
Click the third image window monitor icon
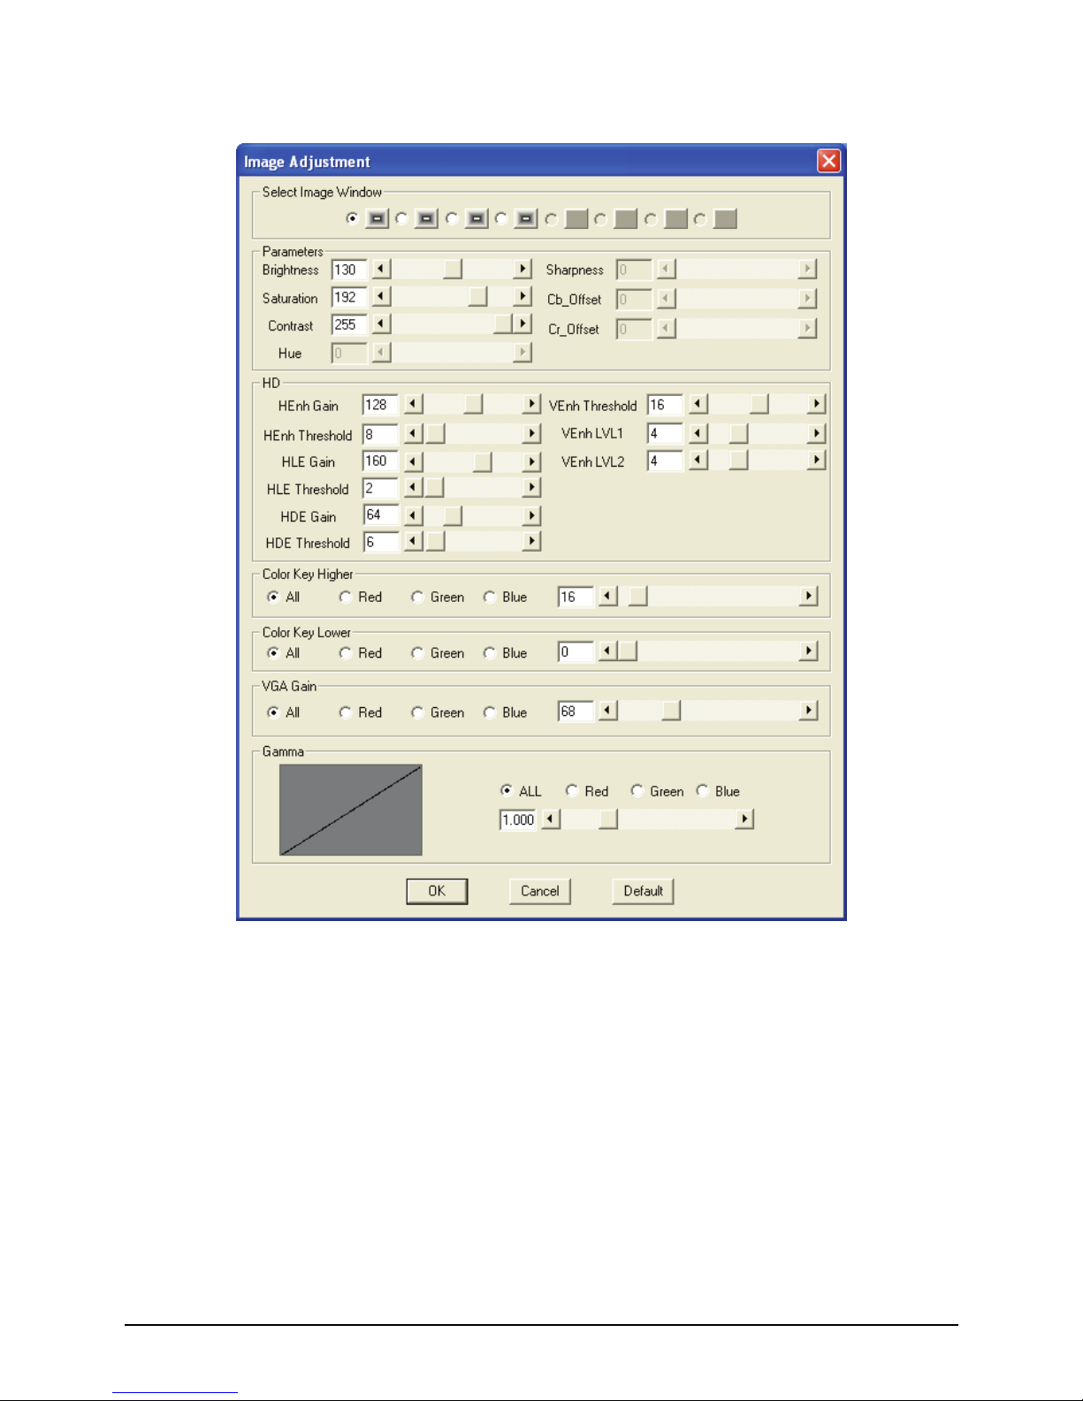click(477, 218)
